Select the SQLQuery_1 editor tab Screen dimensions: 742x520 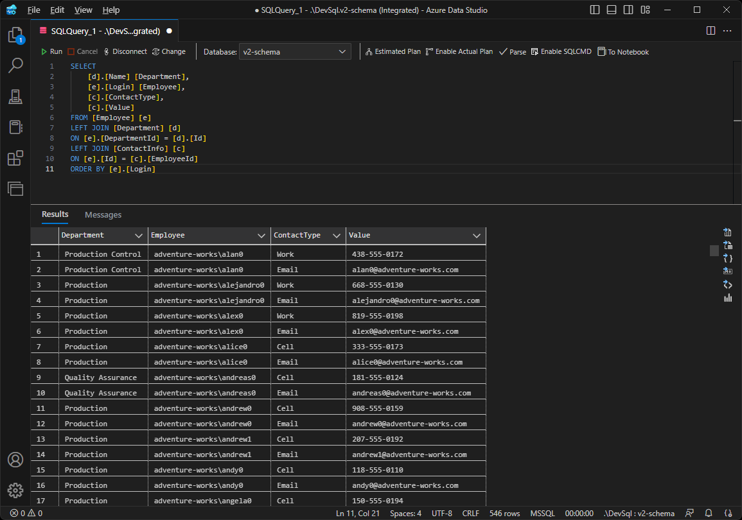(x=105, y=31)
